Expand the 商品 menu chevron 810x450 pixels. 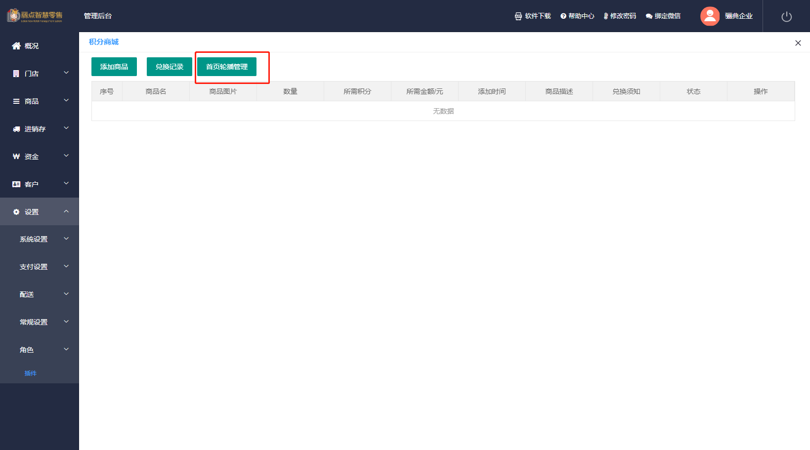click(66, 101)
